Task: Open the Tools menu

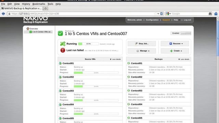Action: tap(50, 4)
